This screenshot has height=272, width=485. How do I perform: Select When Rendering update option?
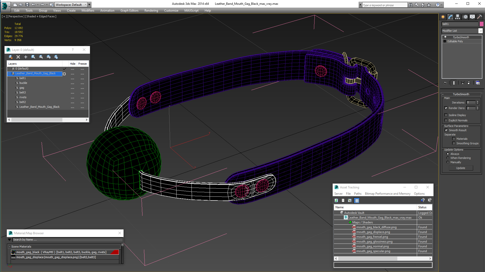448,158
